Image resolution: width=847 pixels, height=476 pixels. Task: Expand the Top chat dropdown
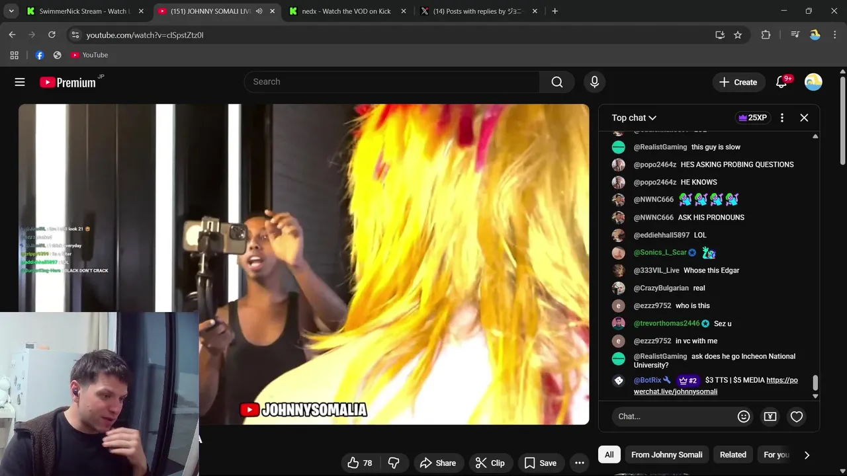(x=634, y=118)
